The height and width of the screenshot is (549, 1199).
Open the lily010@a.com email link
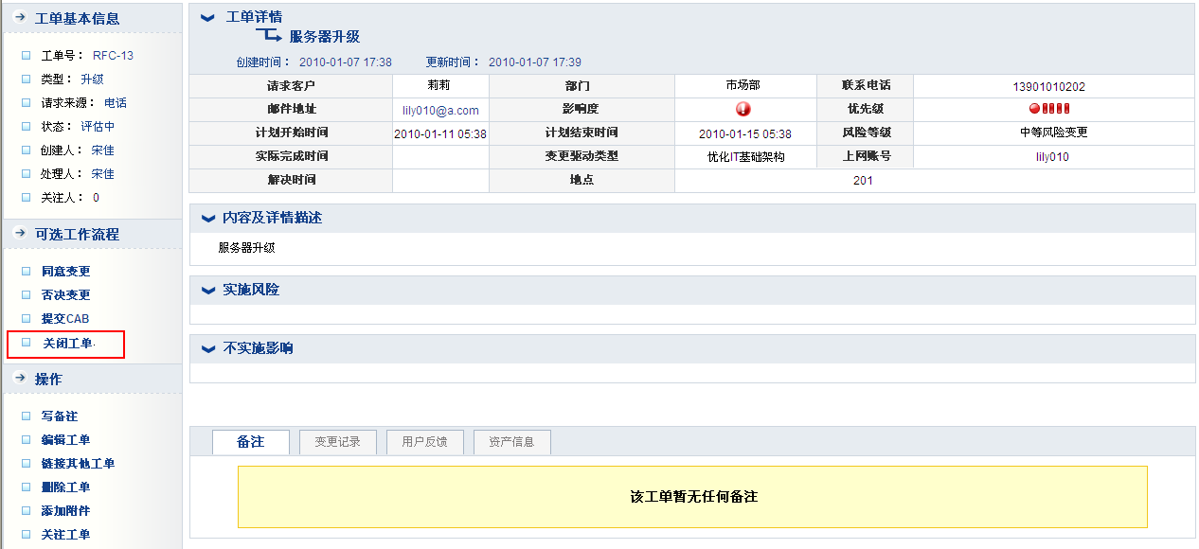click(x=440, y=111)
